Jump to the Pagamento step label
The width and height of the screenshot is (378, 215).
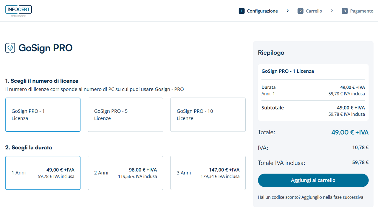point(361,11)
